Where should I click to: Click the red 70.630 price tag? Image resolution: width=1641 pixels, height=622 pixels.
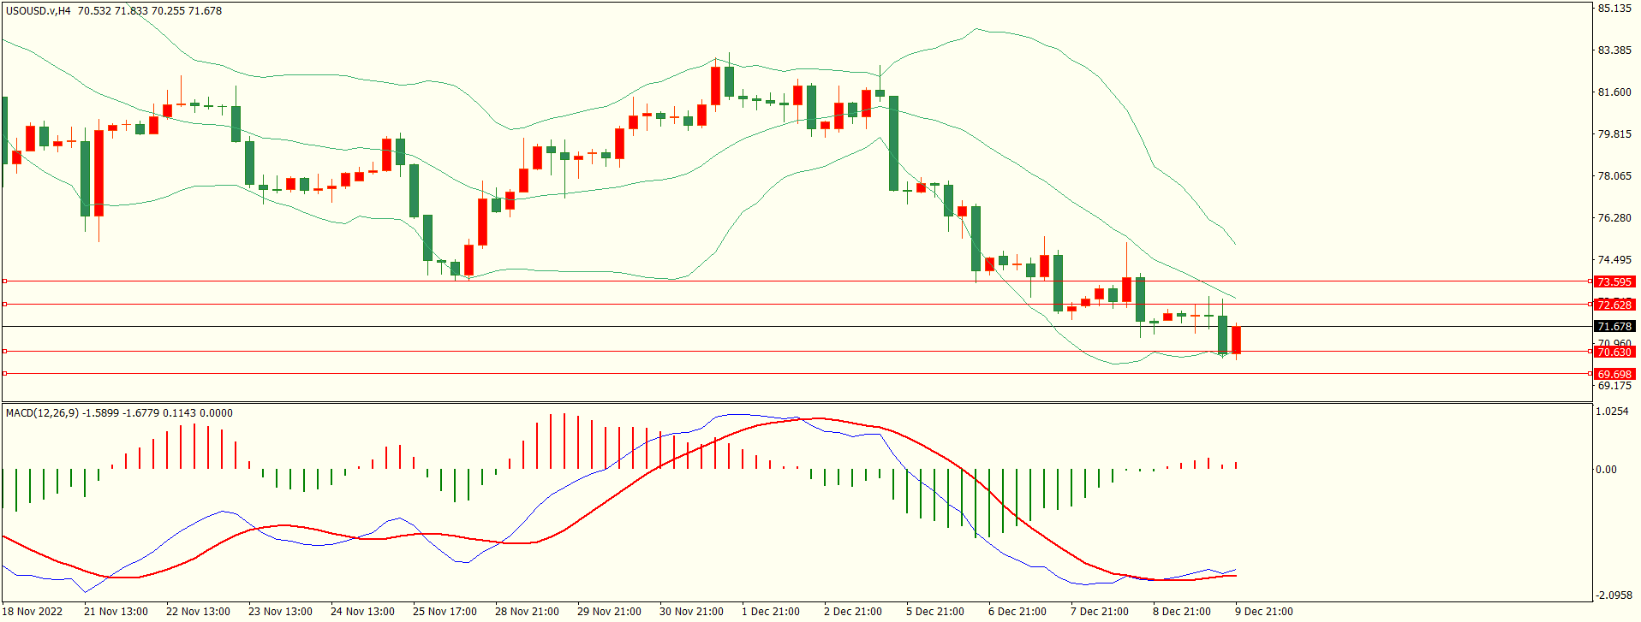(x=1614, y=352)
